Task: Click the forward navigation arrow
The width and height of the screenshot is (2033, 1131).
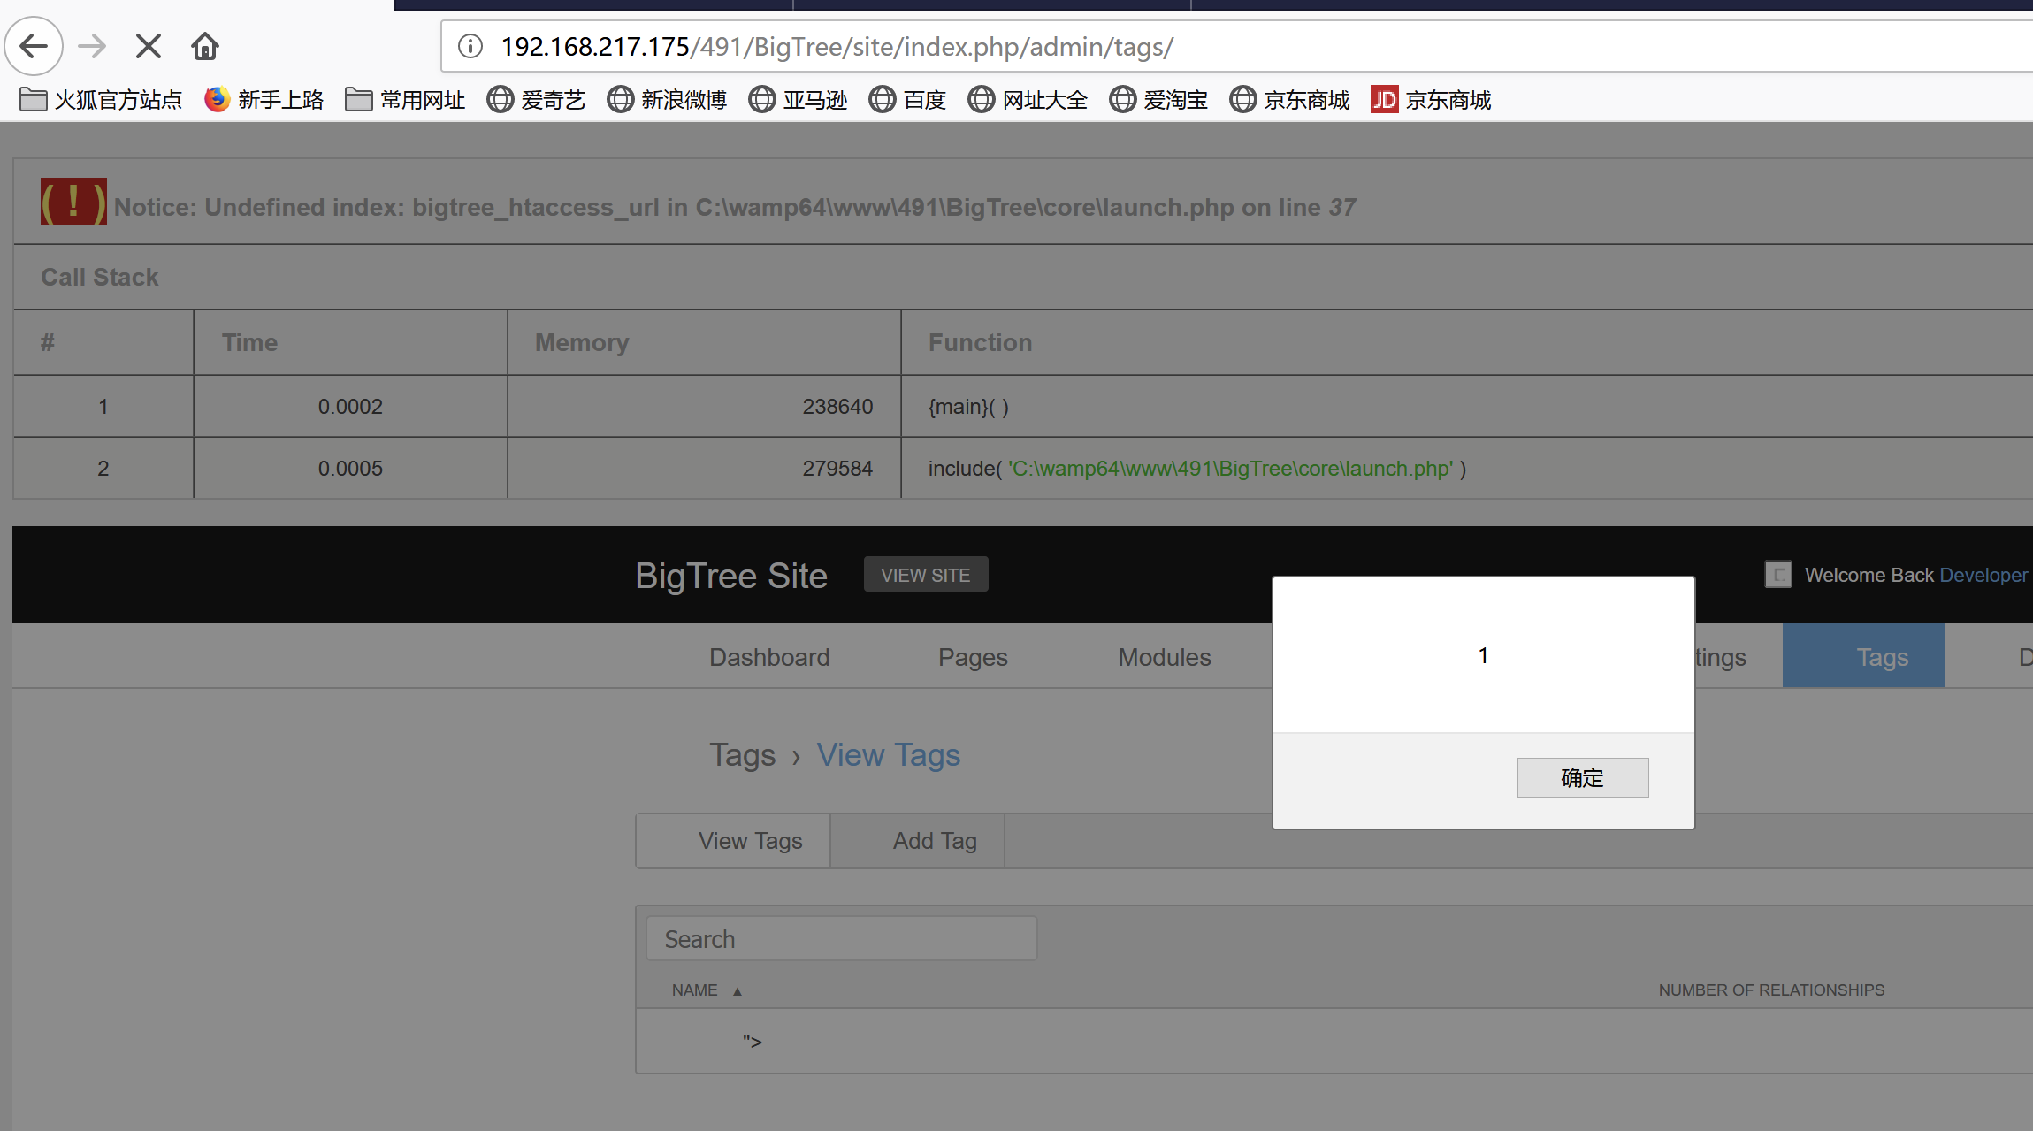Action: tap(91, 46)
